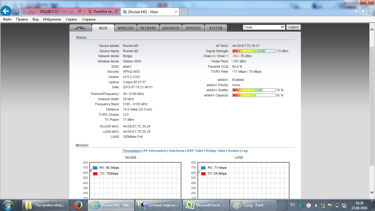The height and width of the screenshot is (211, 375).
Task: Click the airMAX Quality bar
Action: pyautogui.click(x=254, y=90)
